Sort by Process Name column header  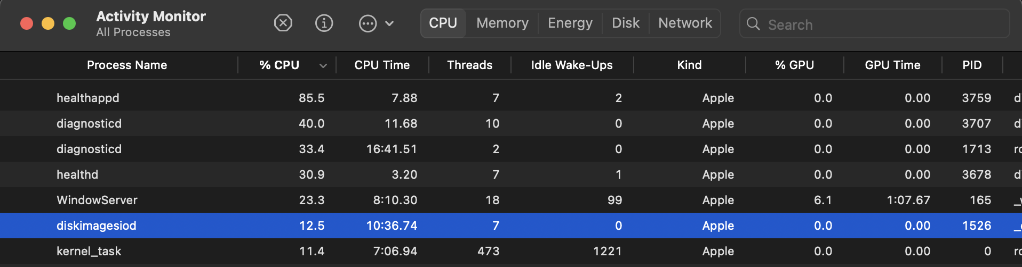point(127,65)
